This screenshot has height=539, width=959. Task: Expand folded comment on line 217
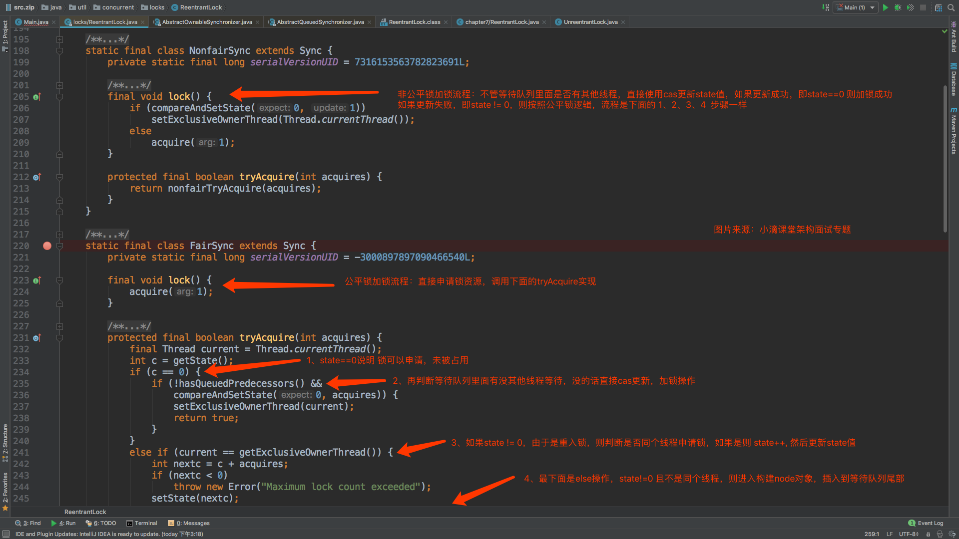(59, 235)
